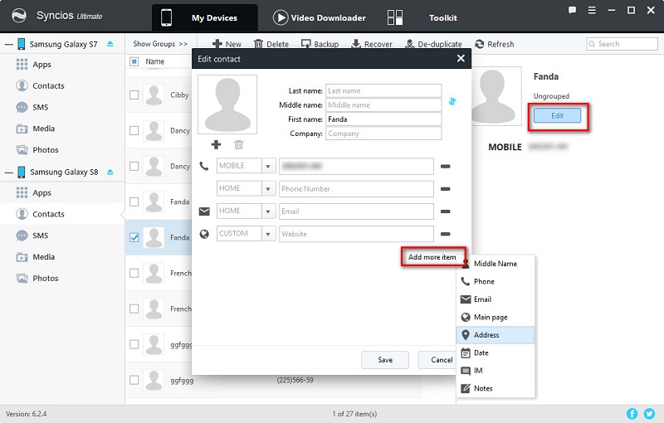Open the Facebook icon in status bar
Viewport: 664px width, 423px height.
click(632, 414)
